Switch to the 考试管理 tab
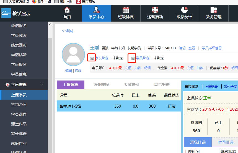The image size is (238, 153). [x=131, y=85]
